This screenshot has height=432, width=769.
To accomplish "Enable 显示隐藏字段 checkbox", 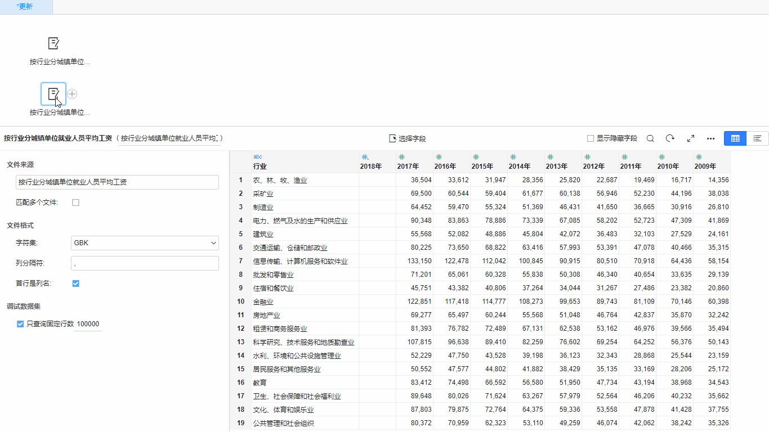I will tap(591, 138).
